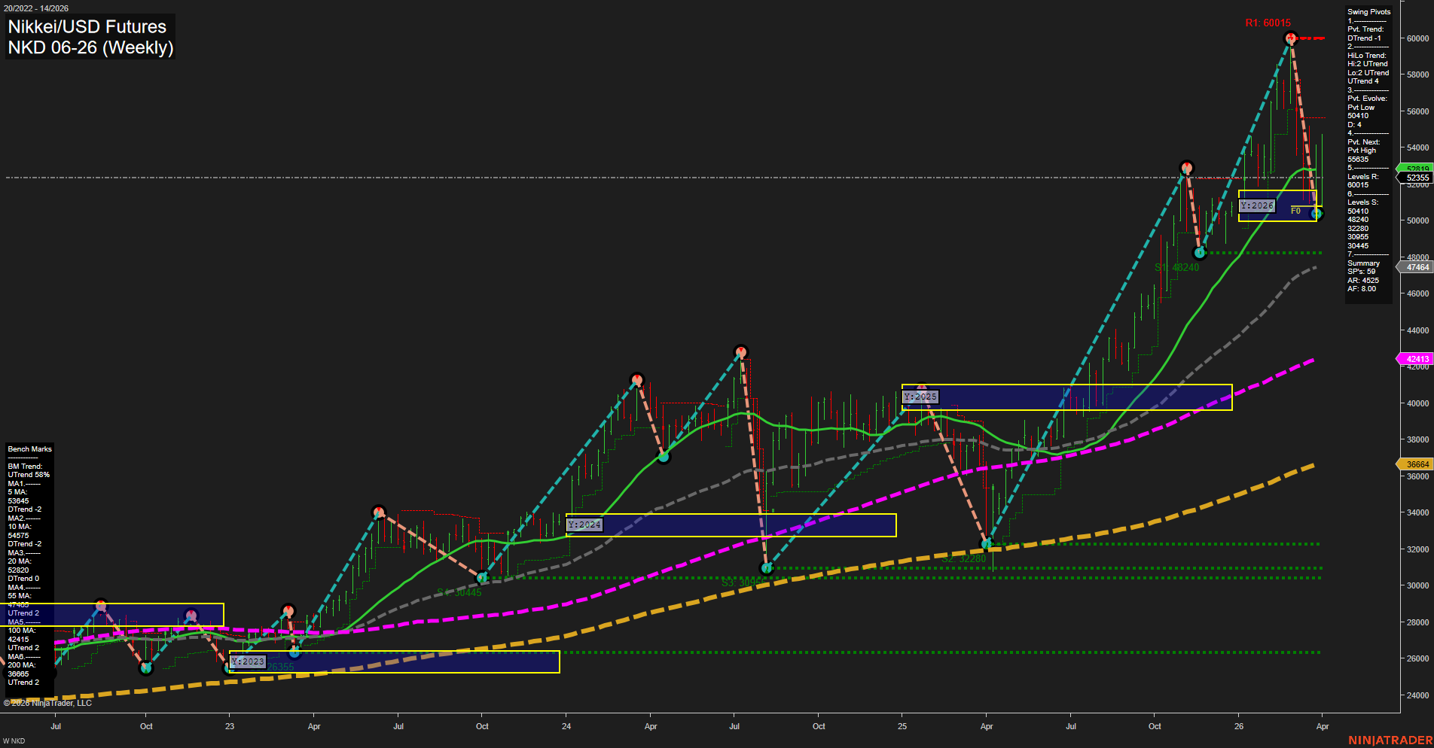The image size is (1434, 748).
Task: Expand the Bench Marks panel
Action: (x=29, y=448)
